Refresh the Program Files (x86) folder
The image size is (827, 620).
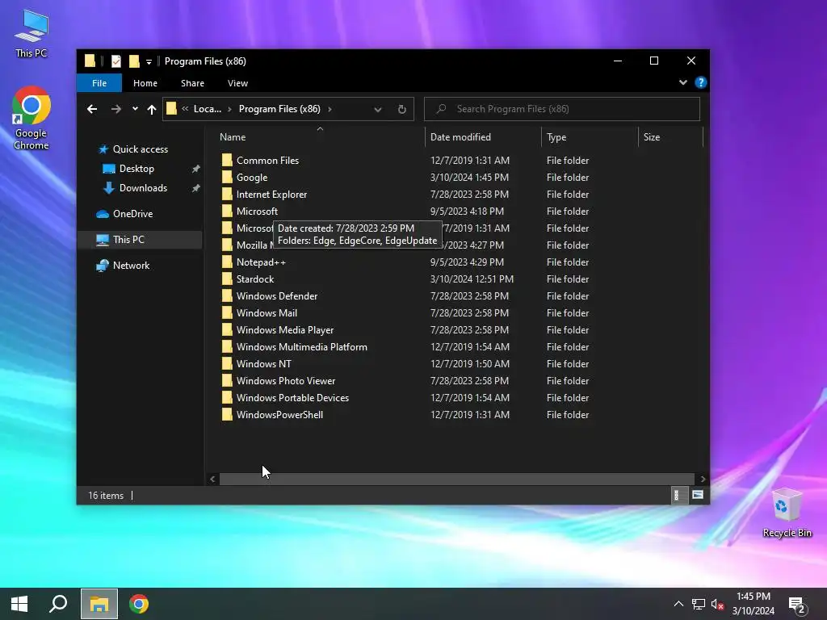pos(402,109)
